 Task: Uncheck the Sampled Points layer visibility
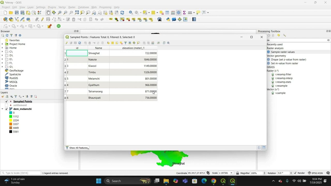6,102
